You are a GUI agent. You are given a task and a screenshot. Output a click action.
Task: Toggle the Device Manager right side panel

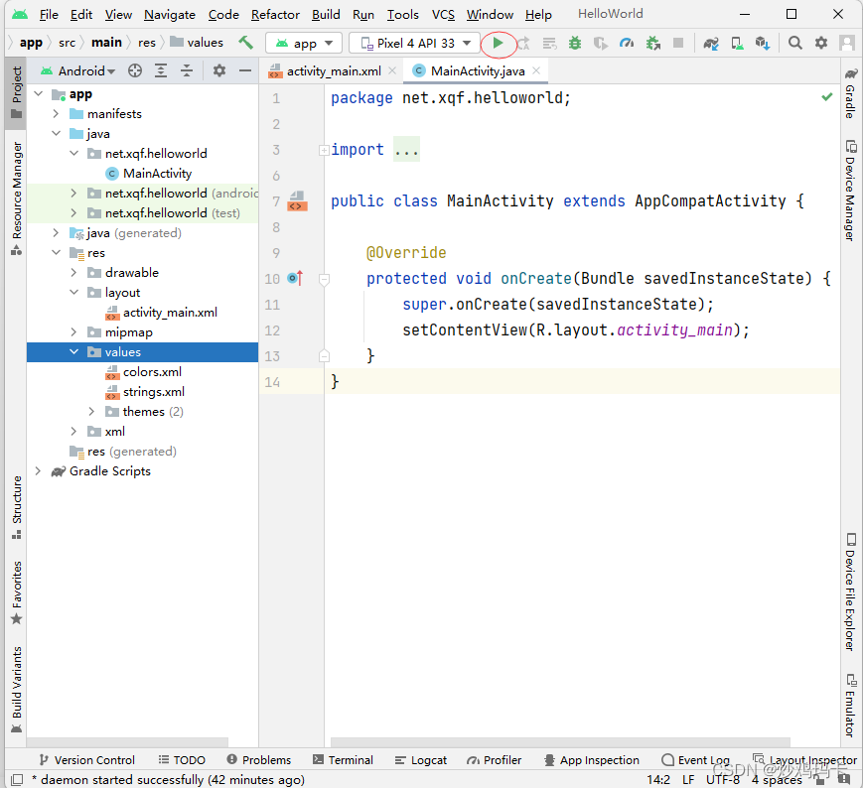point(851,191)
